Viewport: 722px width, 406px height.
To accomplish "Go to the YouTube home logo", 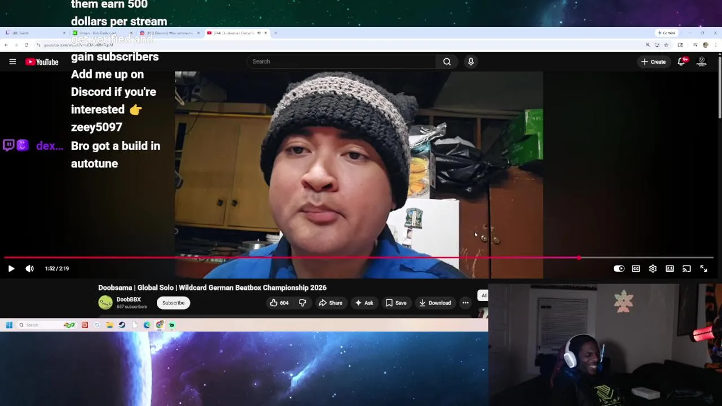I will tap(42, 61).
